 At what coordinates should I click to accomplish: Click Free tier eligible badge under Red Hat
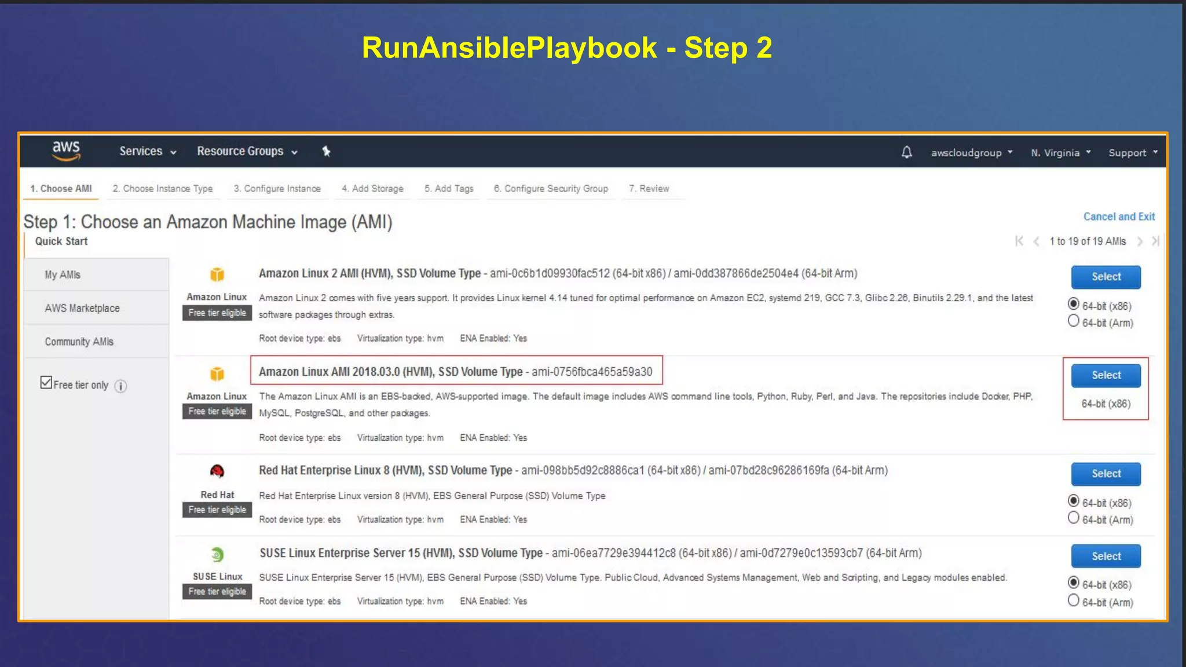(217, 510)
